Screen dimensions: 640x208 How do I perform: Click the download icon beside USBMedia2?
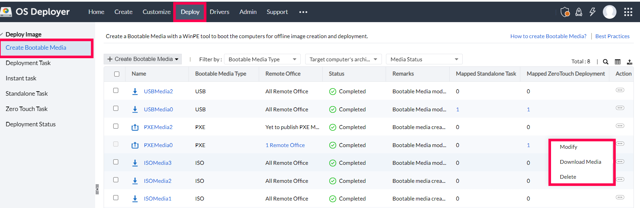(135, 91)
